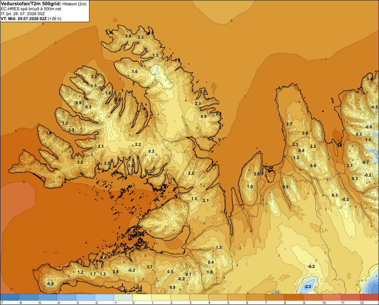Click the small blue lake on the glacier
Viewport: 379px width, 305px height.
coord(157,71)
